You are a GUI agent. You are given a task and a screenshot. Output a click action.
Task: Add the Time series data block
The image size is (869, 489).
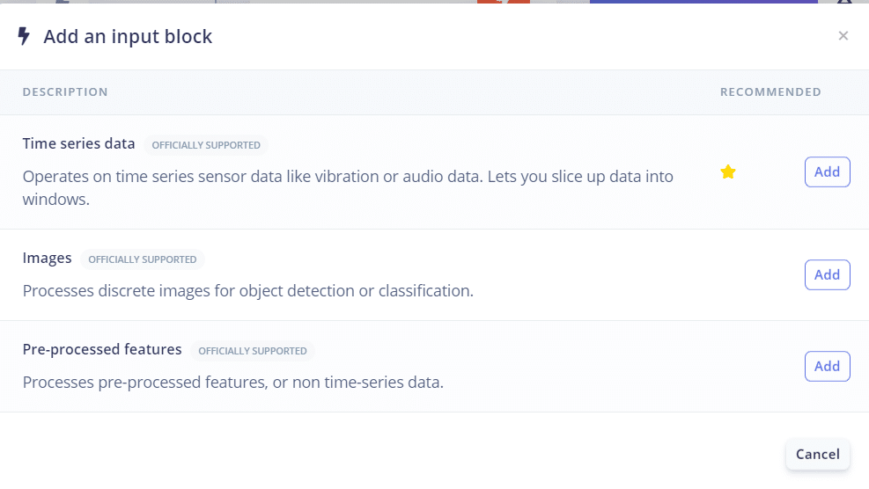(x=827, y=172)
